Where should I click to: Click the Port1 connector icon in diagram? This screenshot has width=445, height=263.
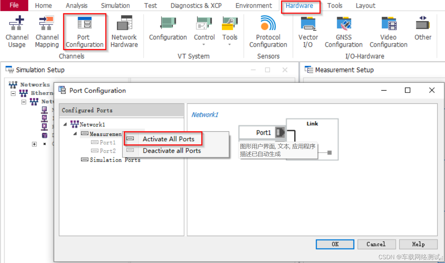280,132
